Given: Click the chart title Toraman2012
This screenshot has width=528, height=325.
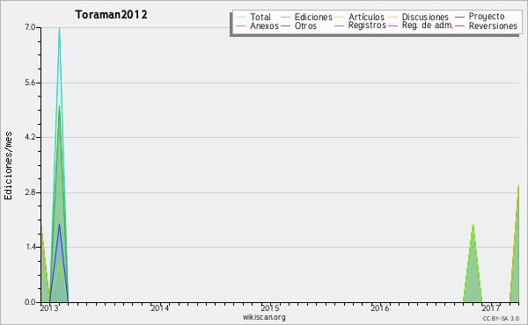Looking at the screenshot, I should pos(111,15).
